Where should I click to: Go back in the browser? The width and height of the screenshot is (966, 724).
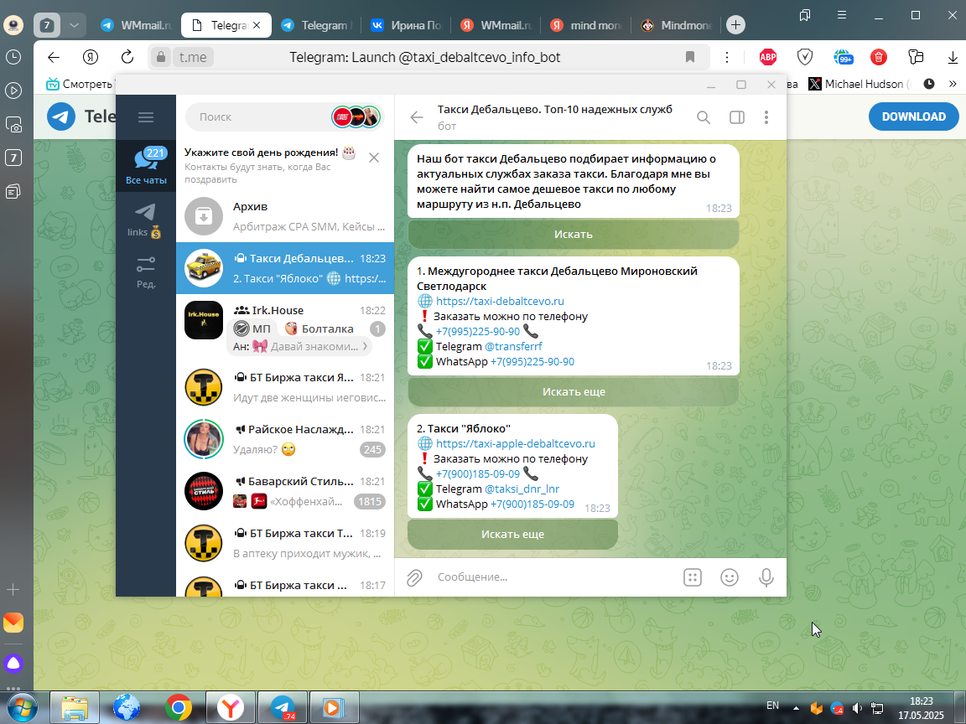54,57
